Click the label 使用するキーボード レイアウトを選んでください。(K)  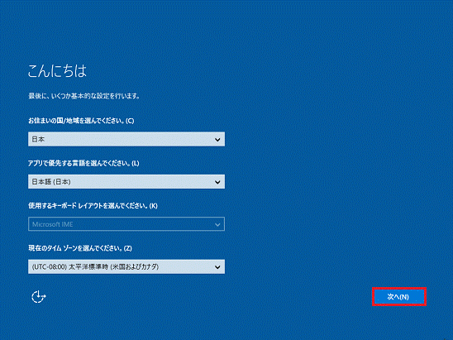(93, 206)
